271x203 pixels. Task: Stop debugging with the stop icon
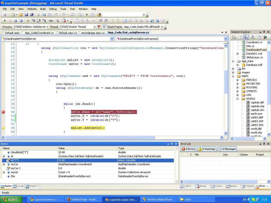pyautogui.click(x=16, y=21)
